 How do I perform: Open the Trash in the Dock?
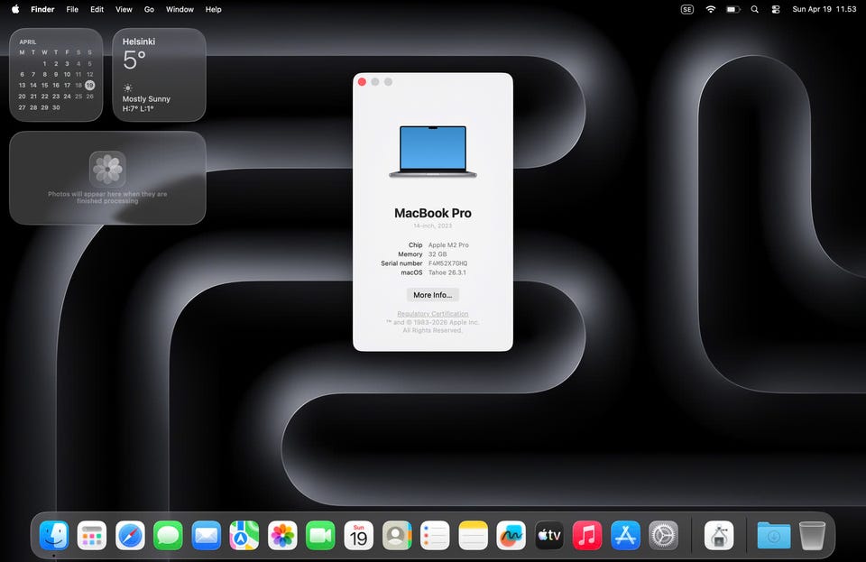[x=813, y=535]
